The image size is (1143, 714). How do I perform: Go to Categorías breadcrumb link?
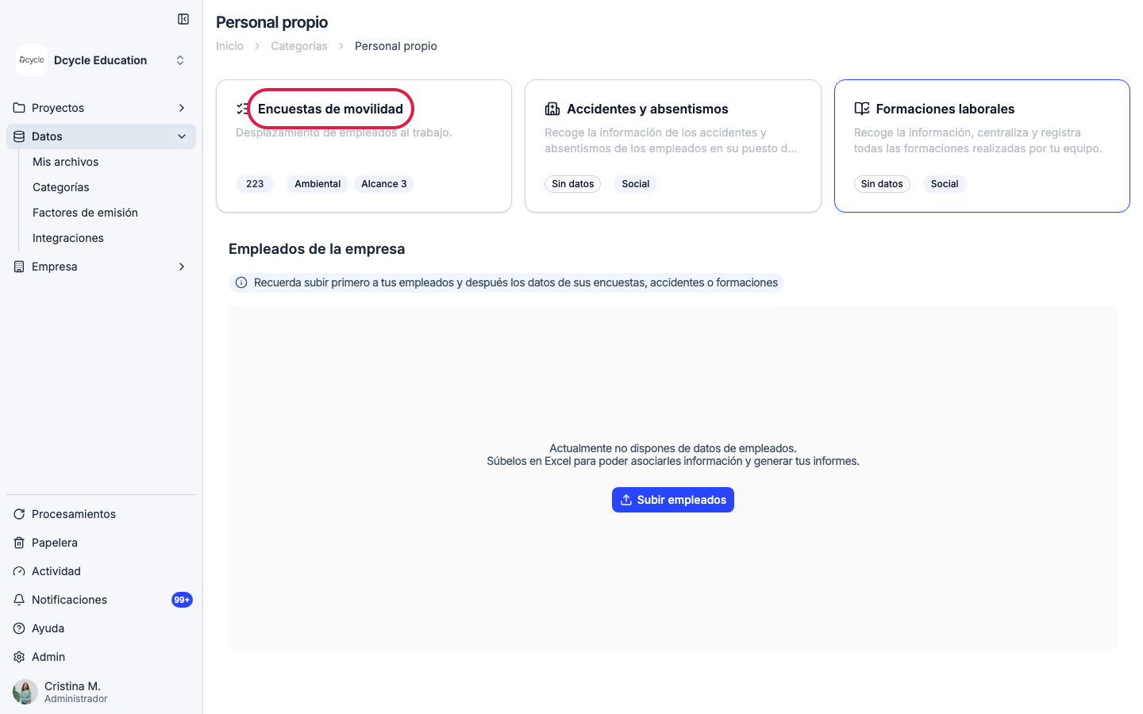point(299,46)
